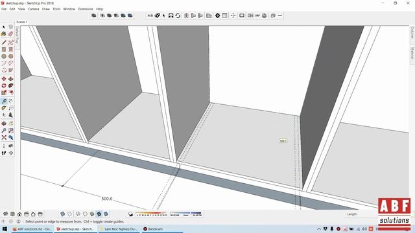Open the ABF gear settings icon
The image size is (415, 233).
click(217, 16)
